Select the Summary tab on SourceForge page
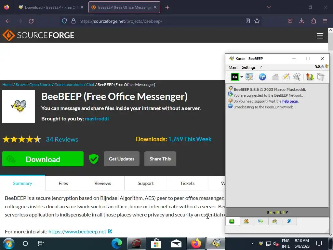333x250 pixels. click(22, 183)
